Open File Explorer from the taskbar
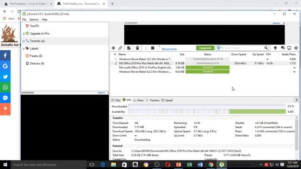 tap(114, 165)
